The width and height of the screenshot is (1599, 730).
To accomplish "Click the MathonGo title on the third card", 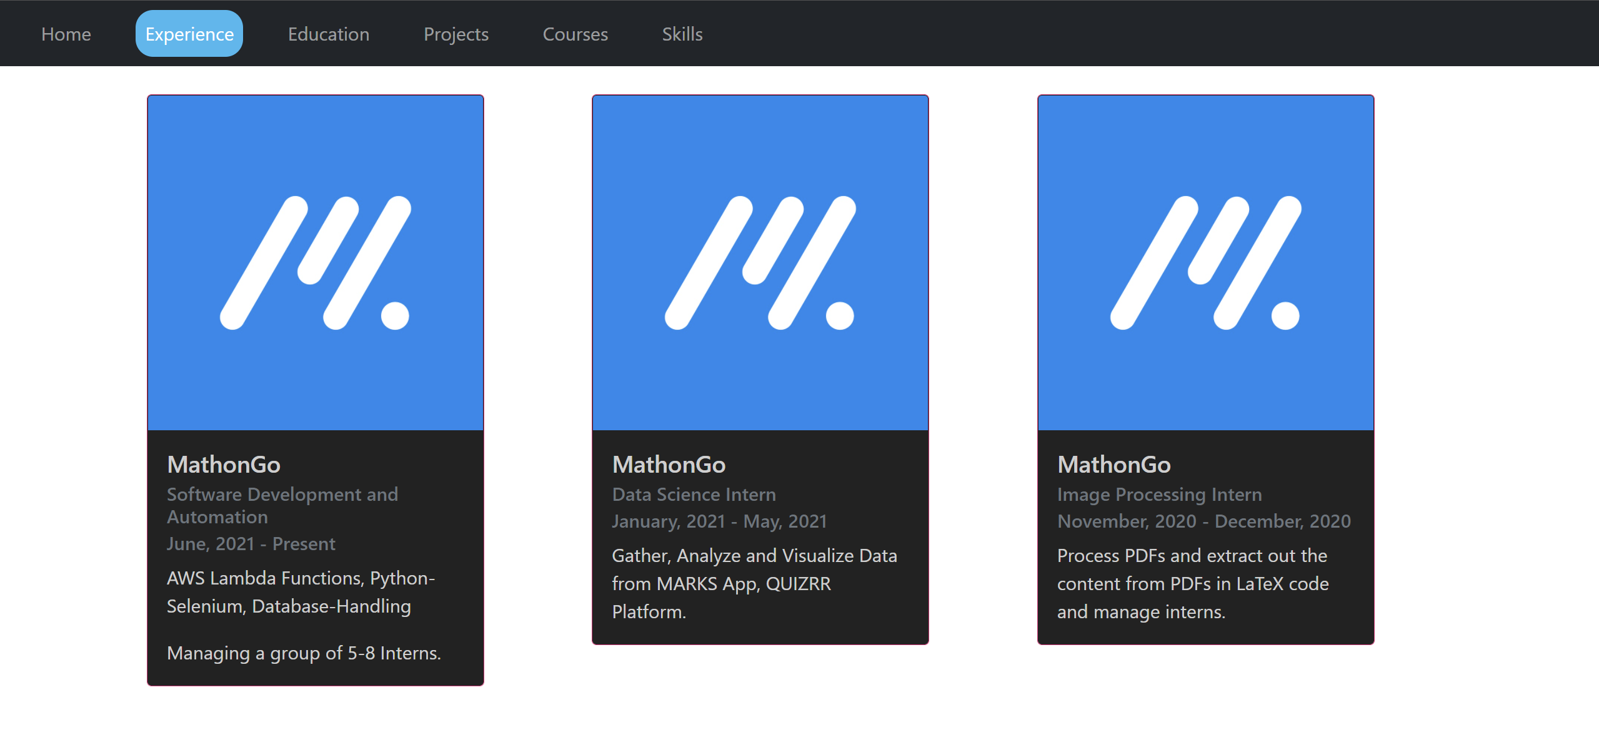I will tap(1113, 464).
